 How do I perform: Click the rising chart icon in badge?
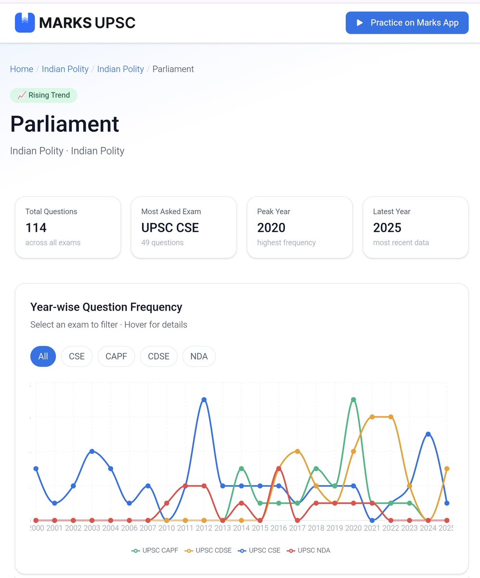click(22, 95)
